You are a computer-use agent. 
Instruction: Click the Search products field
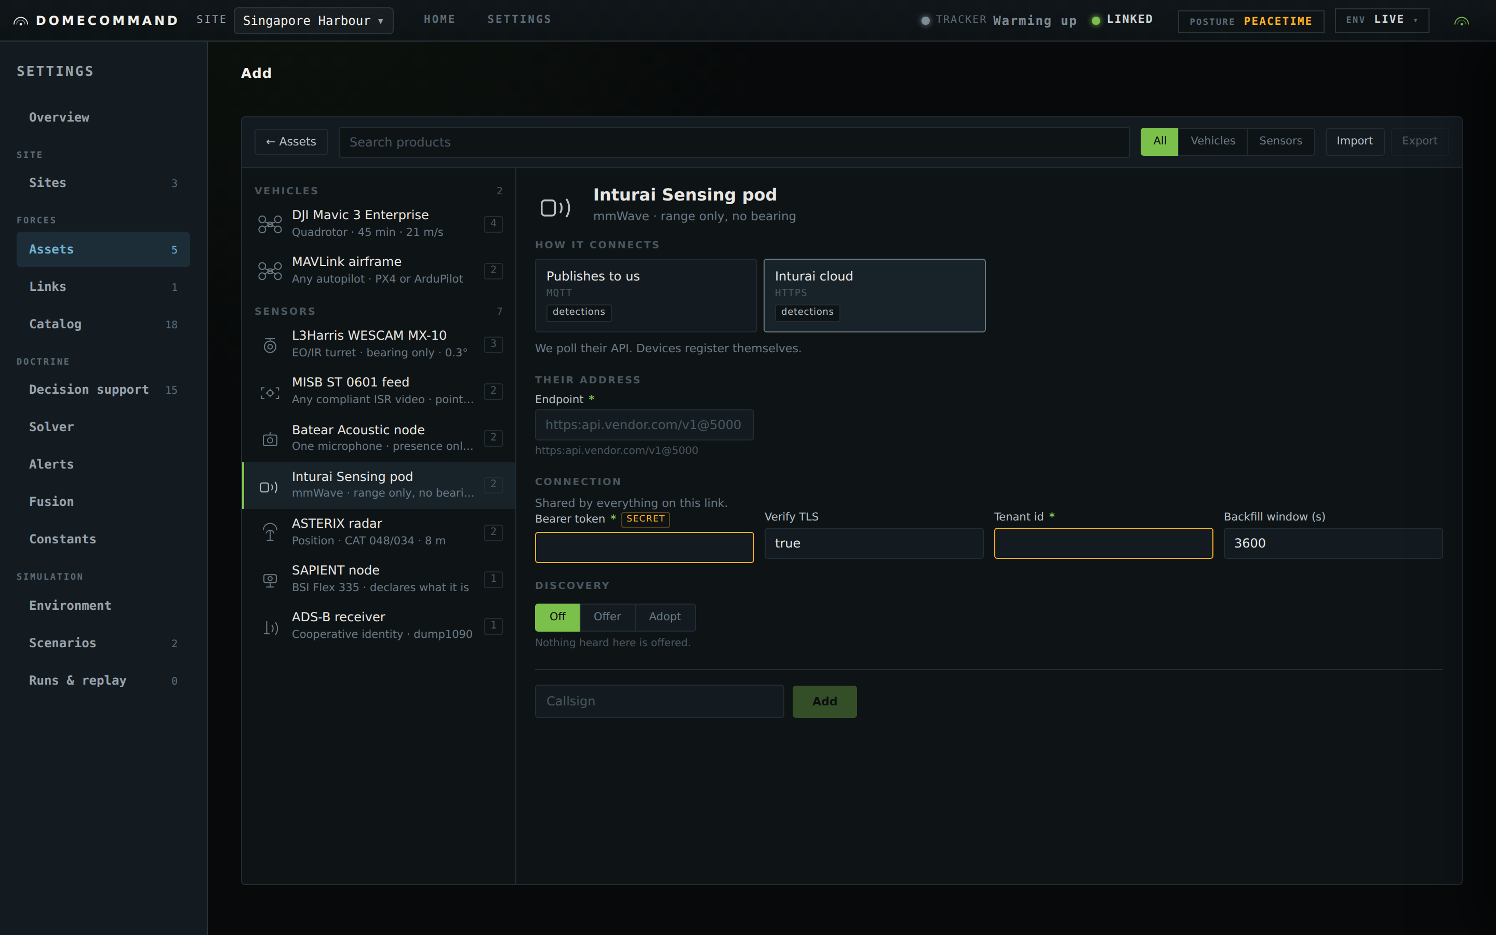coord(734,142)
